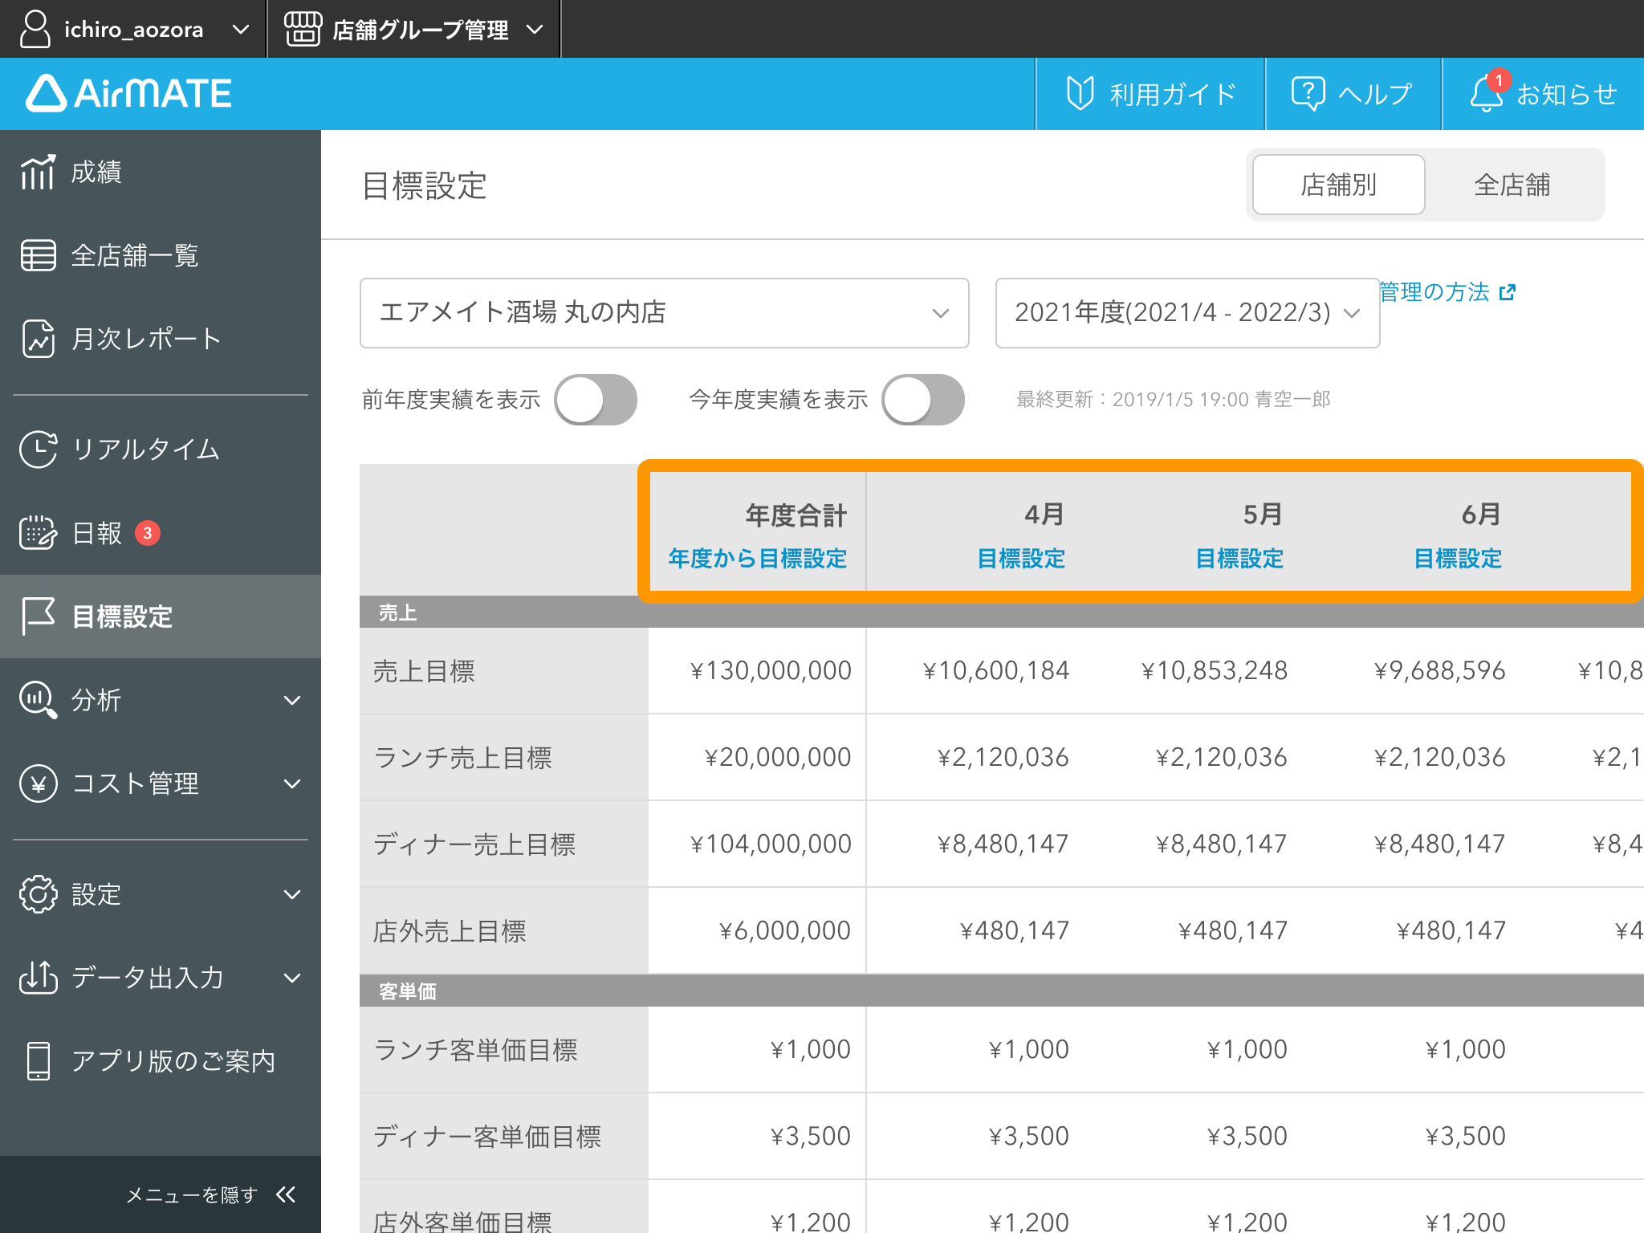Click the 年度合計 column header
The width and height of the screenshot is (1644, 1233).
(x=796, y=515)
